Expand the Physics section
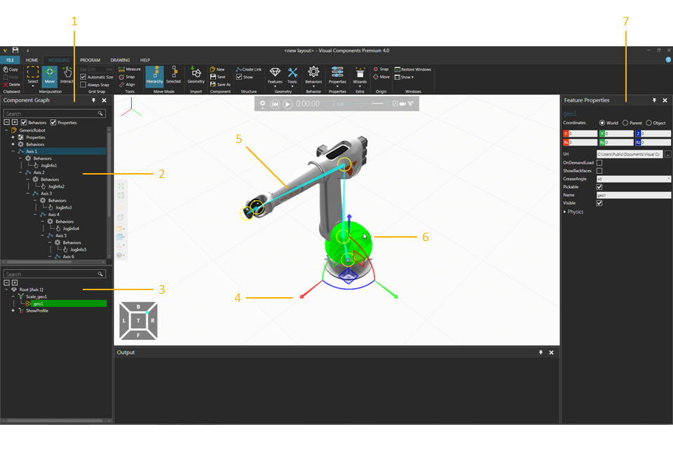This screenshot has width=673, height=471. [x=566, y=212]
